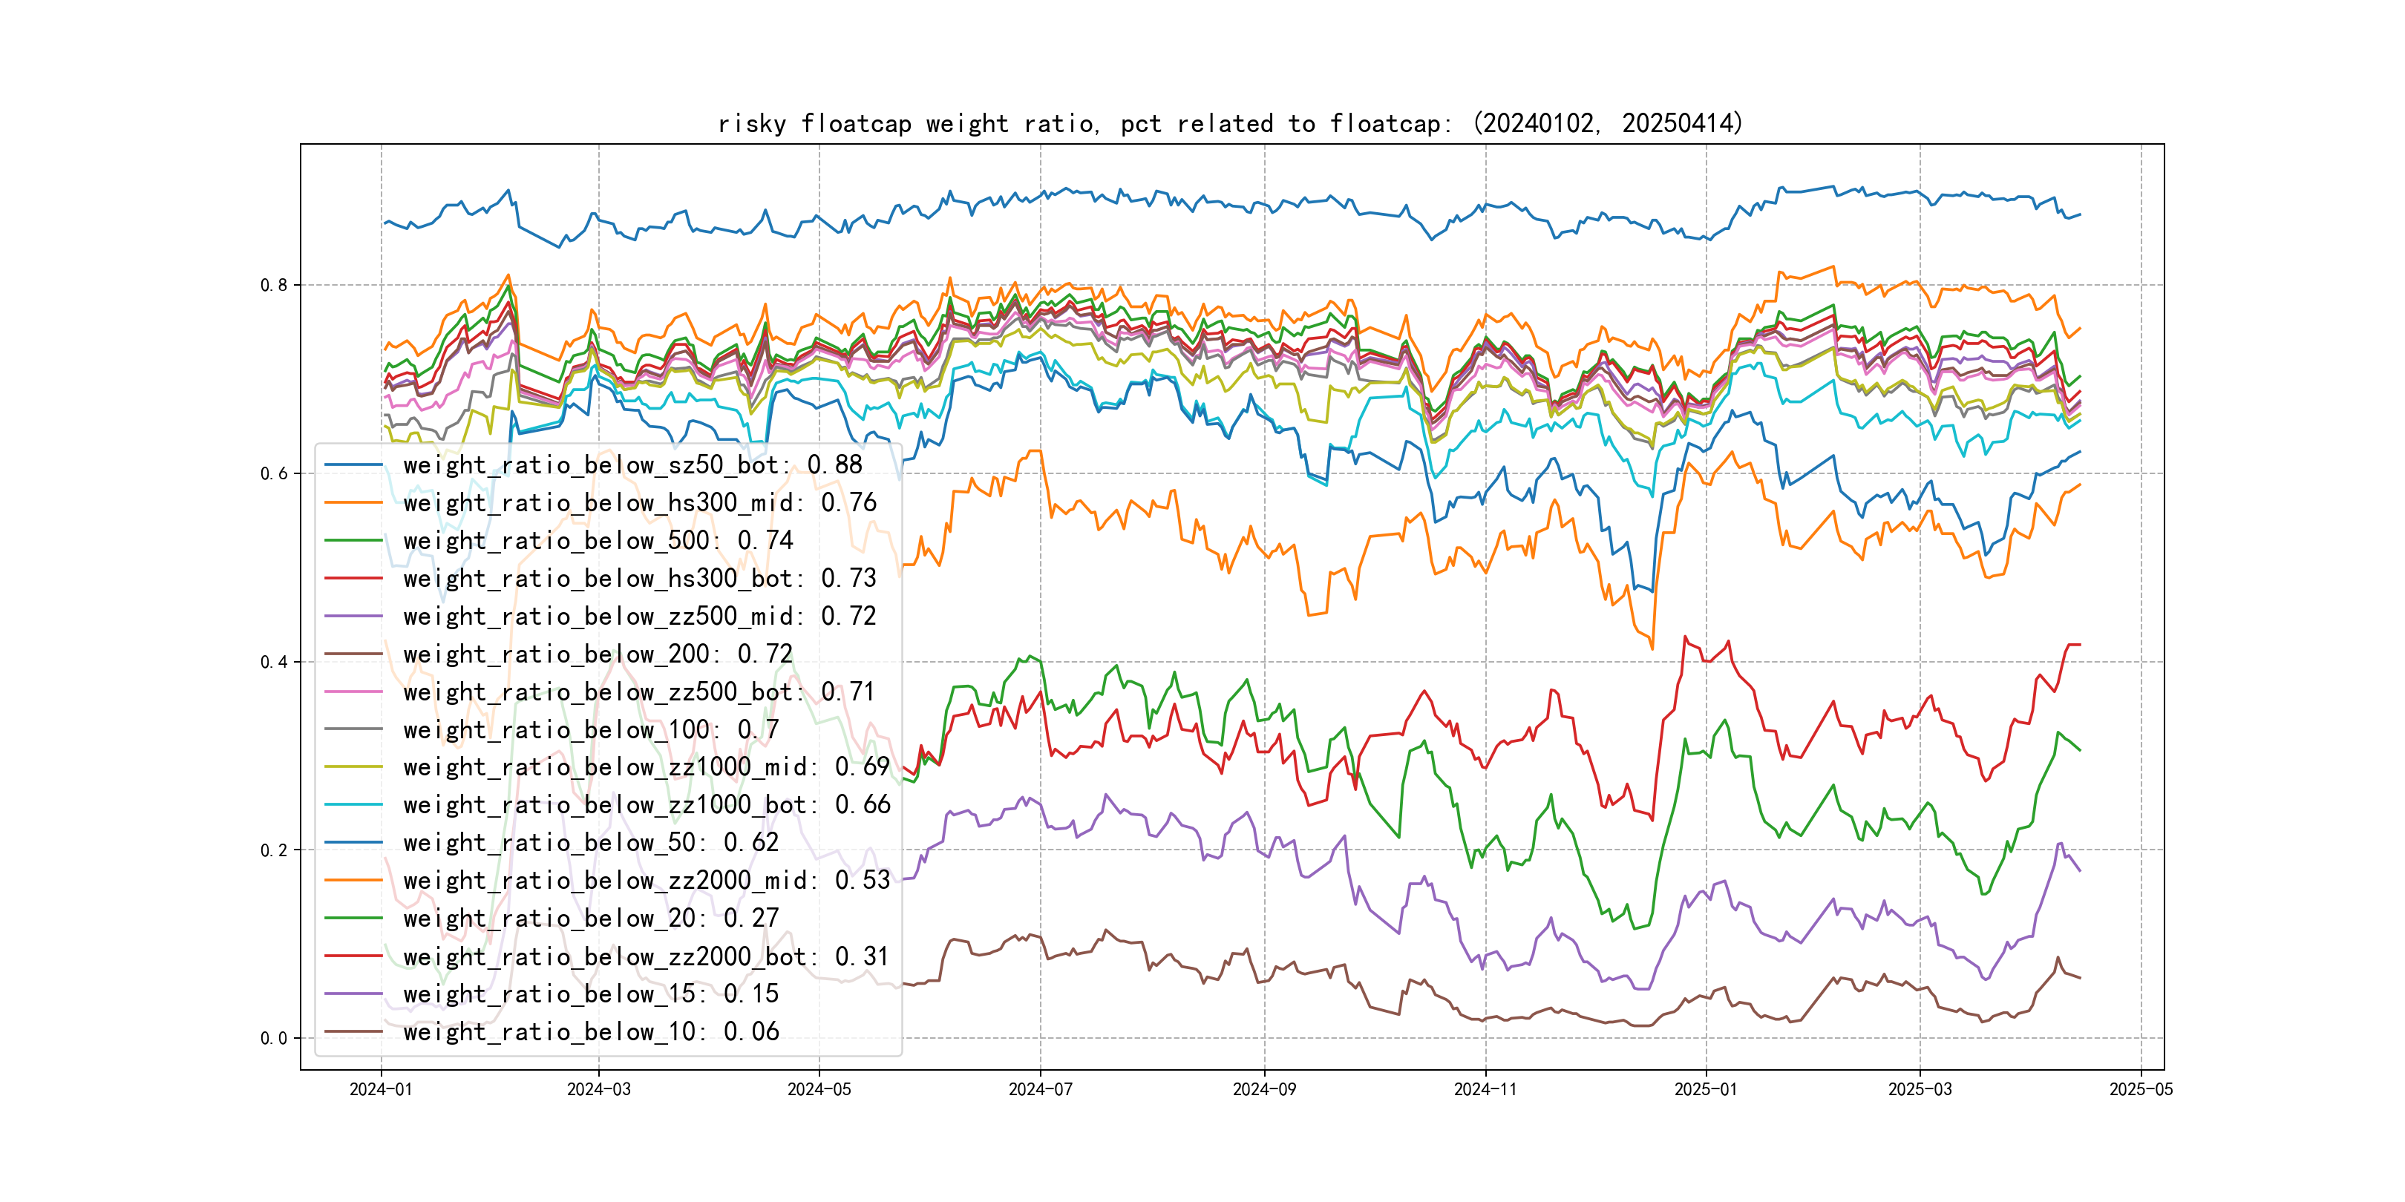Screen dimensions: 2405x1202
Task: Click legend entry weight_ratio_below_zz500_mid
Action: pos(640,616)
